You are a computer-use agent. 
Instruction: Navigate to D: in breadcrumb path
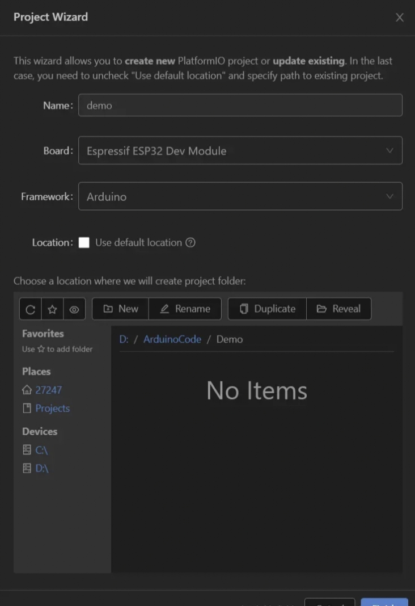(x=124, y=339)
